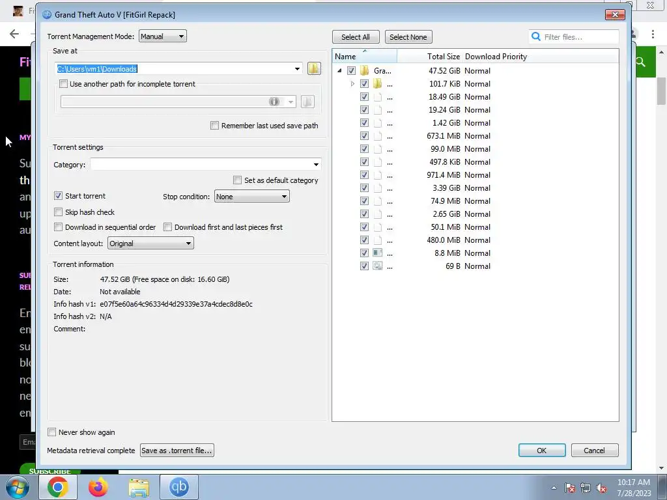Enable Use another path for incomplete torrent
The height and width of the screenshot is (500, 667).
pos(63,84)
